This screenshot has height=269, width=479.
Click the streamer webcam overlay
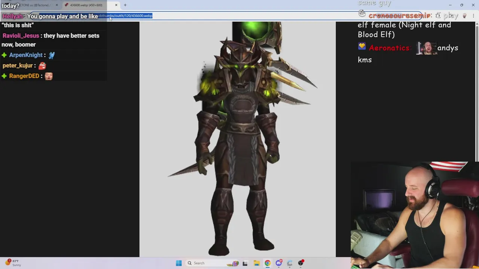point(415,215)
